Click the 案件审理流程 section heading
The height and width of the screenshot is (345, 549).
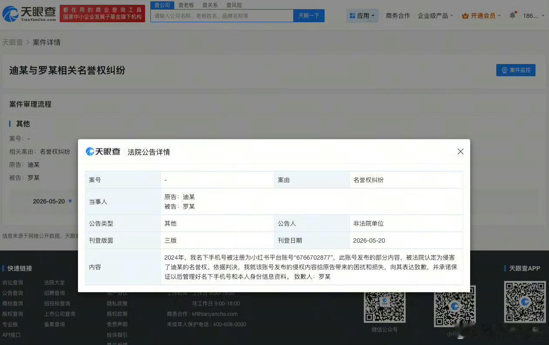pos(30,104)
